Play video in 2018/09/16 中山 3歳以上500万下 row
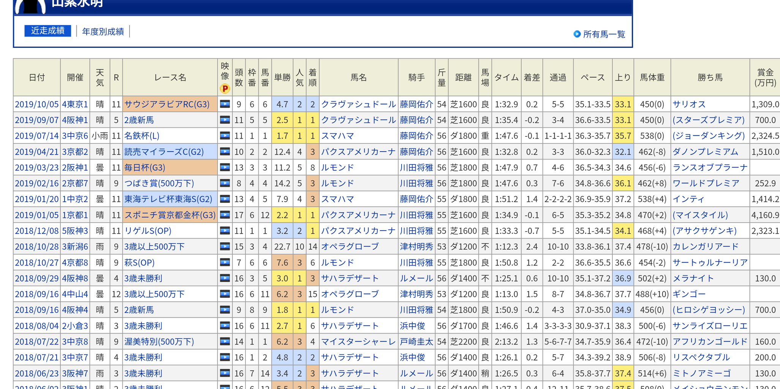The height and width of the screenshot is (389, 780). pyautogui.click(x=225, y=294)
